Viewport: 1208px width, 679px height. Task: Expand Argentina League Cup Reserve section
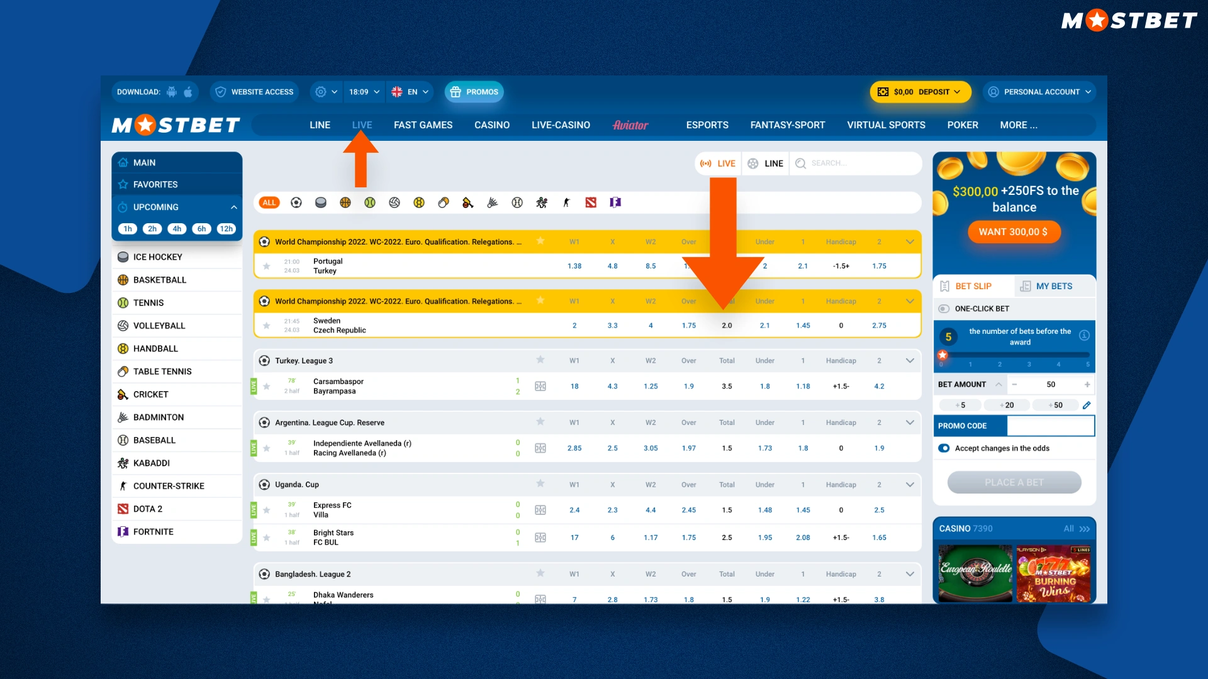(910, 422)
